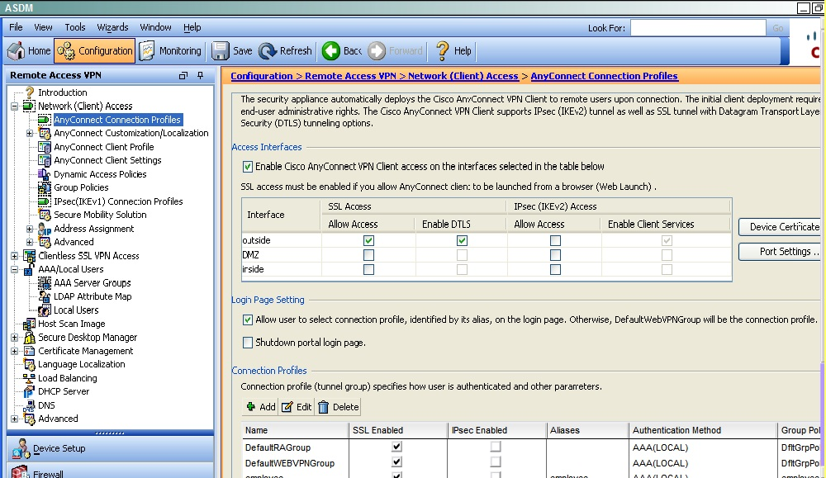Click the Save floppy disk icon
The image size is (826, 478).
coord(221,50)
